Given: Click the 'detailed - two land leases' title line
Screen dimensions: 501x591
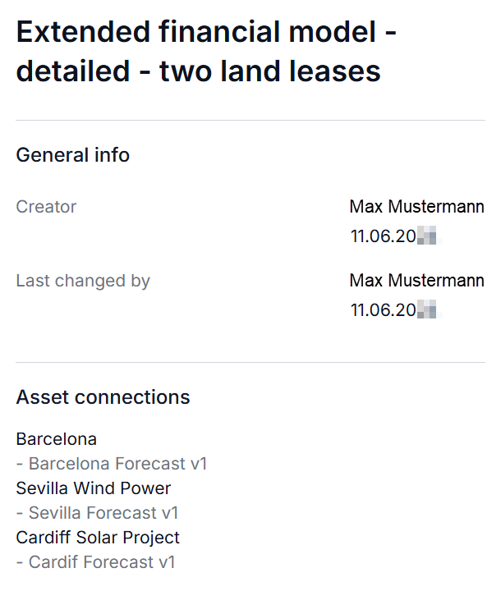Looking at the screenshot, I should point(198,71).
